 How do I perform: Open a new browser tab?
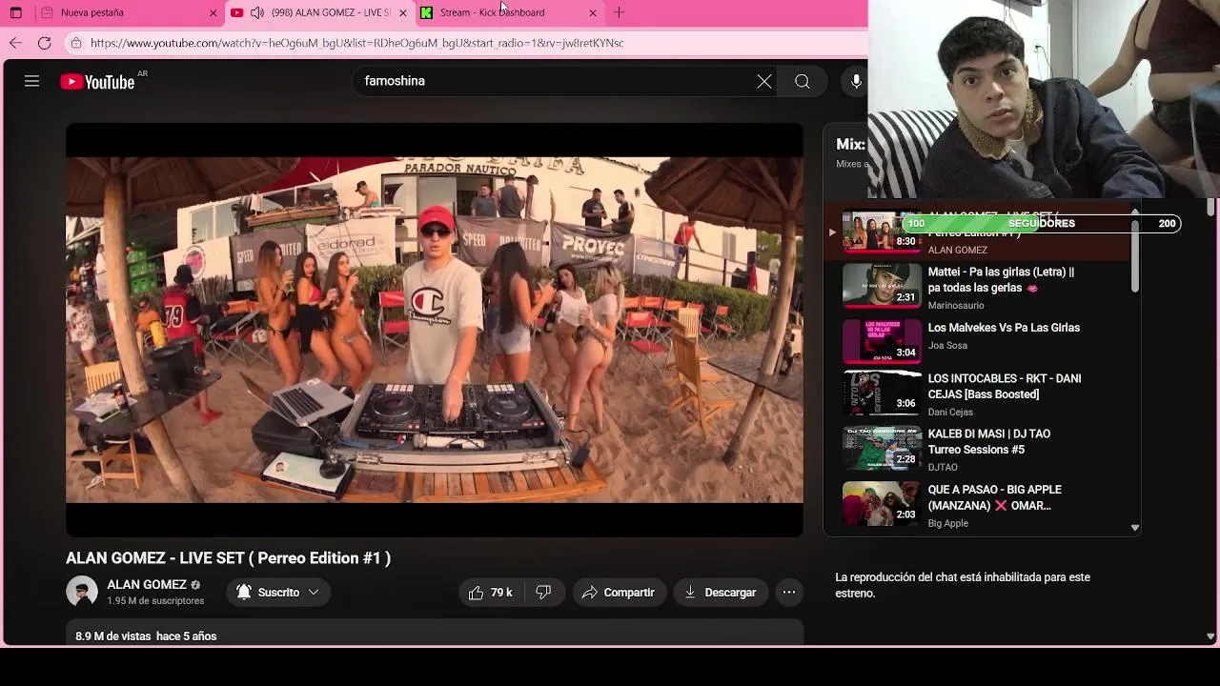620,12
